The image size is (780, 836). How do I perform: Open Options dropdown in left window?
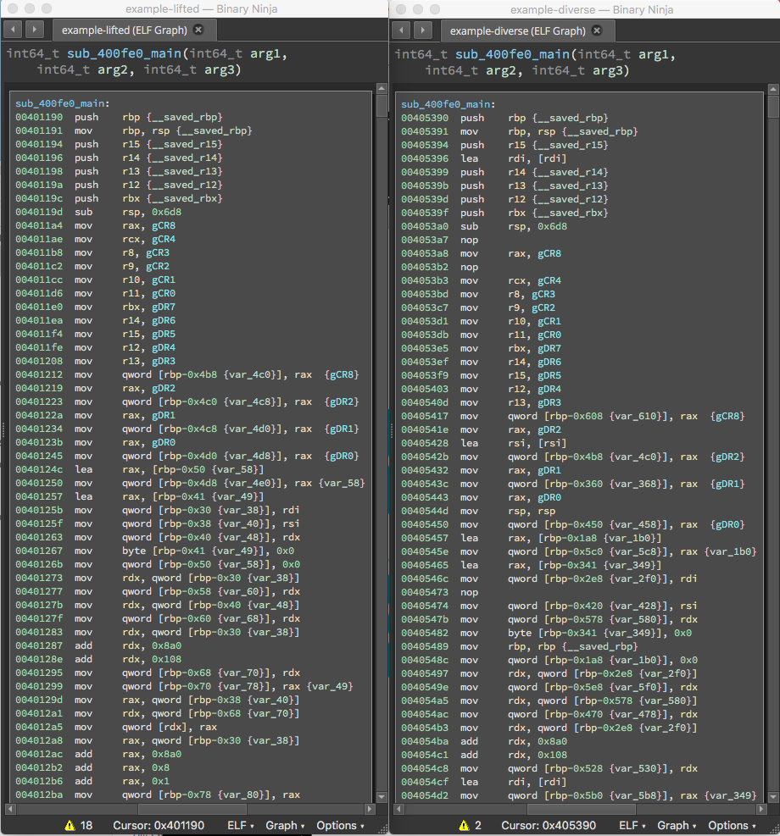[340, 825]
